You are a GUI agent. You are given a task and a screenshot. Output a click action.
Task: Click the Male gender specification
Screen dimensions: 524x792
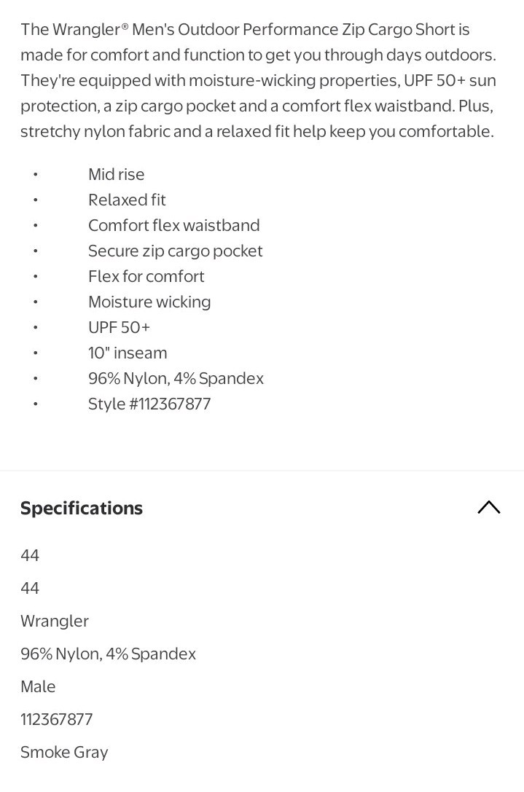pyautogui.click(x=38, y=687)
